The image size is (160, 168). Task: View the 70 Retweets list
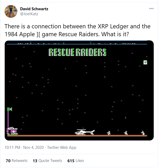(17, 161)
